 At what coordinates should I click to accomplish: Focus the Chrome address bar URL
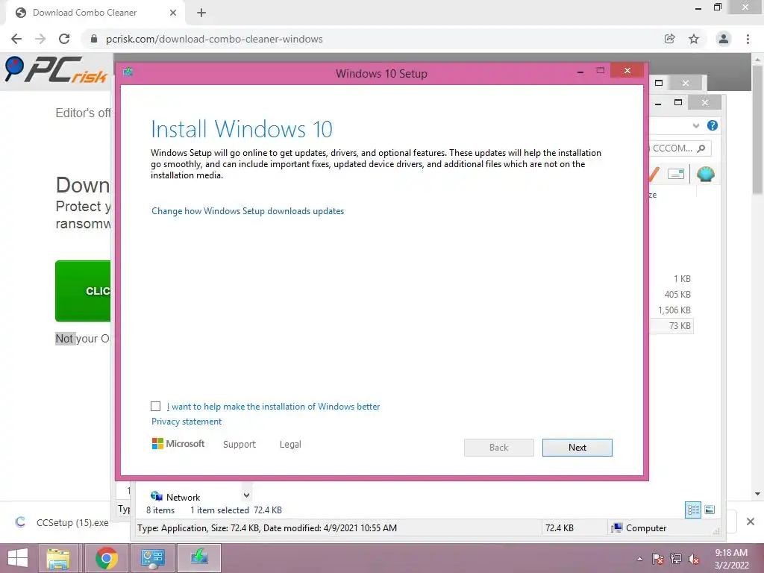click(214, 39)
